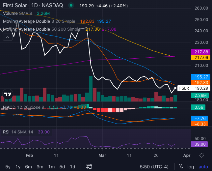The image size is (212, 171).
Task: Toggle percent scale mode
Action: point(181,166)
